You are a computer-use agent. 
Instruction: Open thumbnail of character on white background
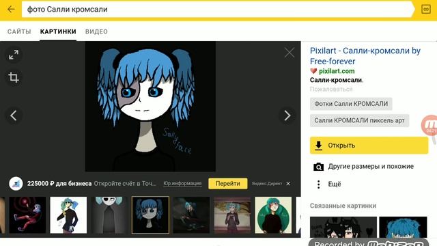coord(68,215)
